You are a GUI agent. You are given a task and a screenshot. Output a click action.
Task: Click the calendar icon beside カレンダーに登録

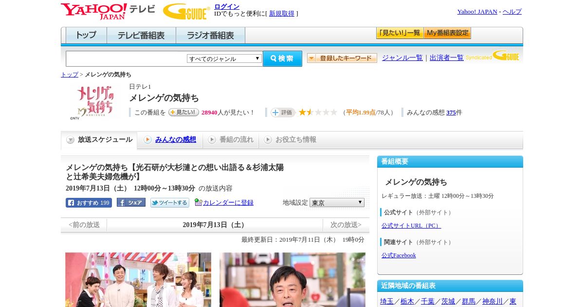[198, 202]
